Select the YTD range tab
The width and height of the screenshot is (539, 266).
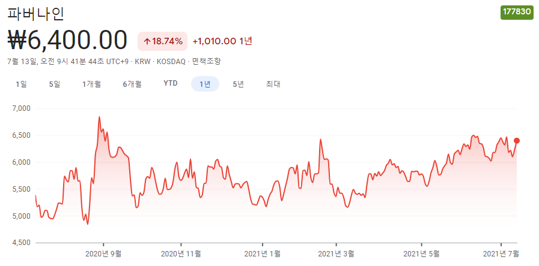click(x=171, y=84)
